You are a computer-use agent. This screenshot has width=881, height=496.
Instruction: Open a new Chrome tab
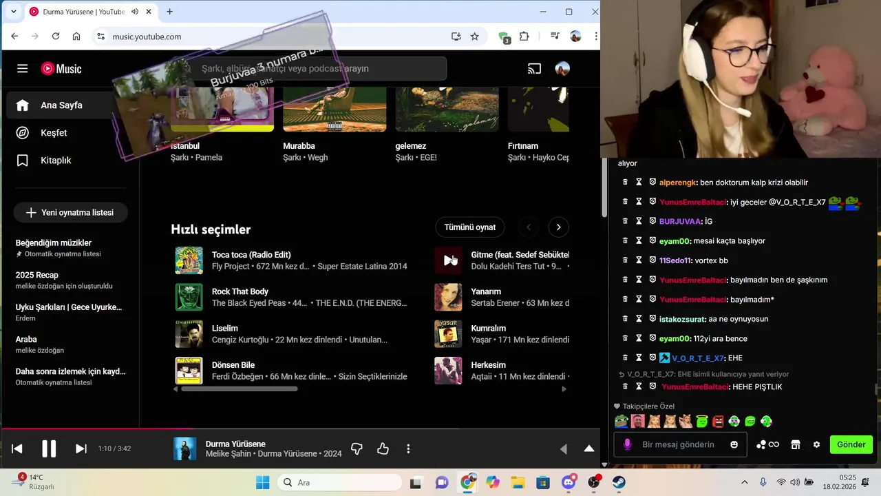point(169,12)
